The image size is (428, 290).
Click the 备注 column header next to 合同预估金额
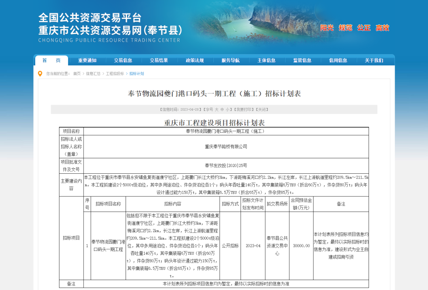click(341, 204)
